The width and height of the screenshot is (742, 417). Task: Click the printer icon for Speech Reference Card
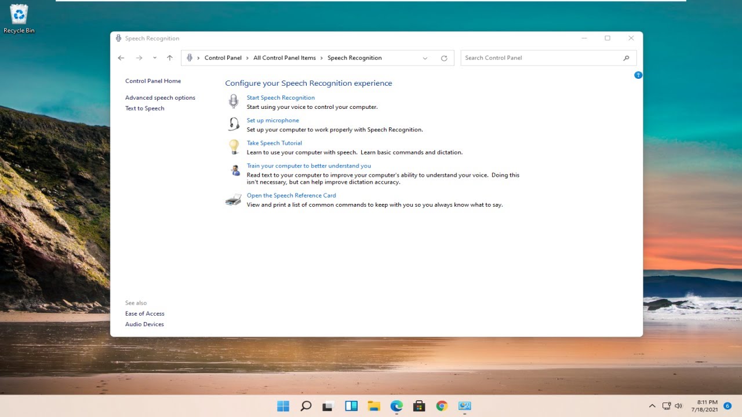(233, 200)
